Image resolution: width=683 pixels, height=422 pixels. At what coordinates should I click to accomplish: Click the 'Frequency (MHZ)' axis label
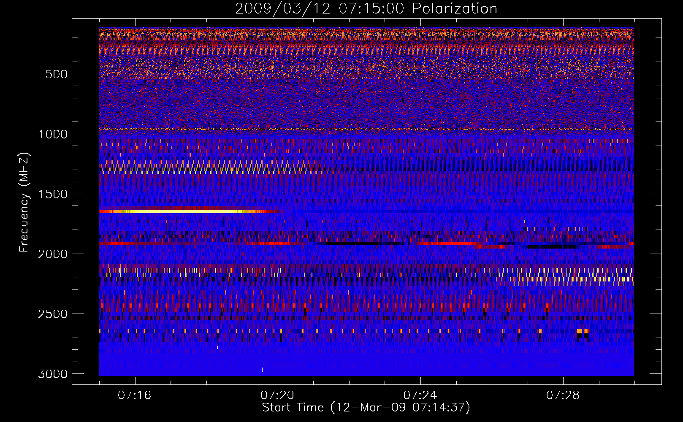click(x=24, y=203)
